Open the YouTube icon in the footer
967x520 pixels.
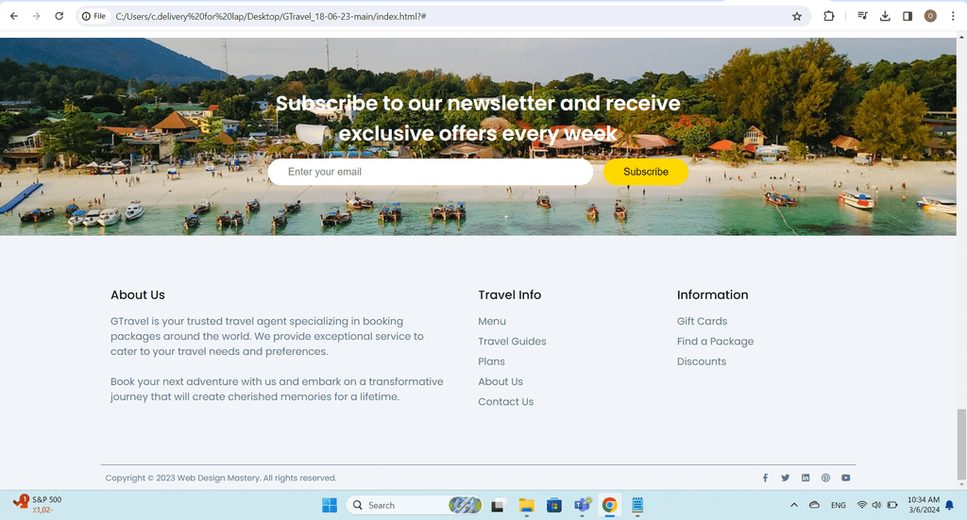click(845, 478)
